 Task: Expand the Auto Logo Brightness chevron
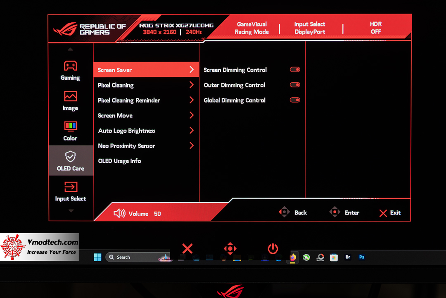(192, 130)
